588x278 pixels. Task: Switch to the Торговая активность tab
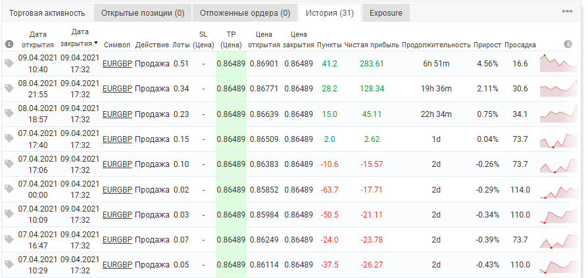click(x=47, y=13)
